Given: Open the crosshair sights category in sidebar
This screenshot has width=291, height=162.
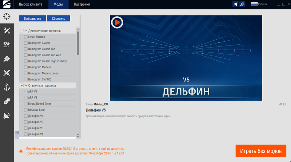Looking at the screenshot, I should [x=7, y=16].
